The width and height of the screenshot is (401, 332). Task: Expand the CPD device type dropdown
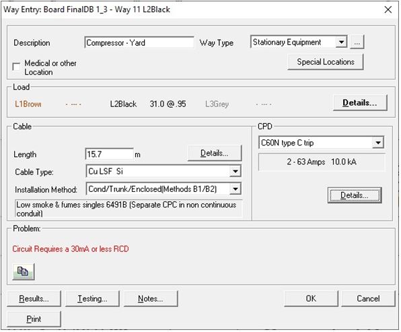click(x=378, y=143)
